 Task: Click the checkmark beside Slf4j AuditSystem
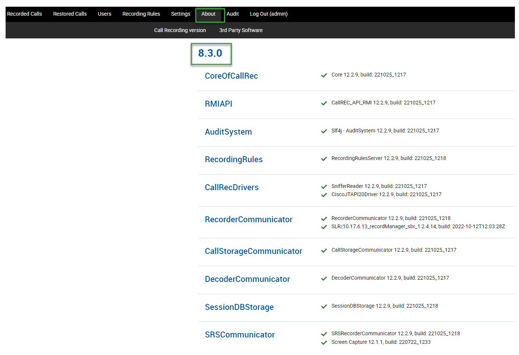324,131
